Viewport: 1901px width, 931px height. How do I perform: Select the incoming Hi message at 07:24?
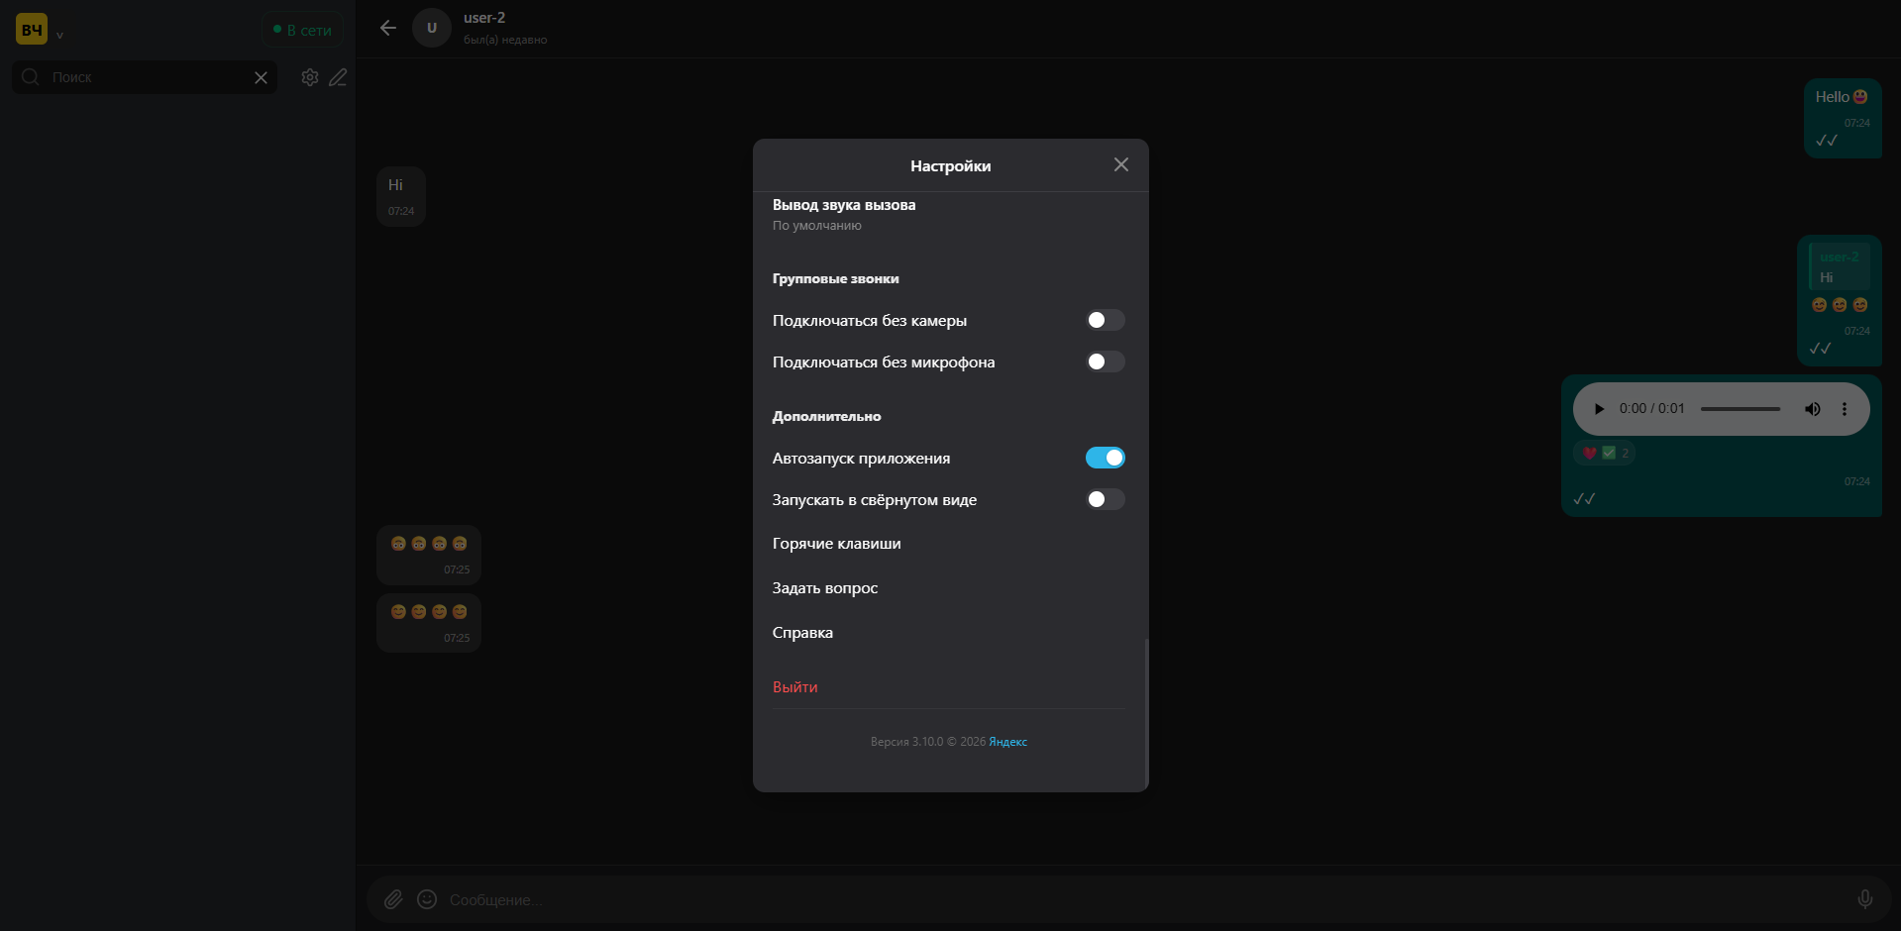(401, 196)
